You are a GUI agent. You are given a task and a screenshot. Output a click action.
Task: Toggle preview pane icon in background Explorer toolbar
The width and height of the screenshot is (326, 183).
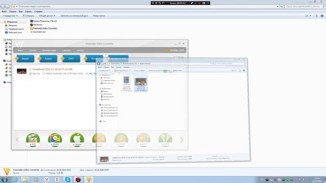pyautogui.click(x=316, y=16)
